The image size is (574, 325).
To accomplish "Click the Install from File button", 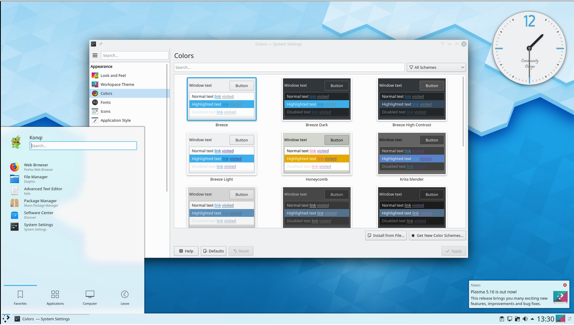I will 386,235.
